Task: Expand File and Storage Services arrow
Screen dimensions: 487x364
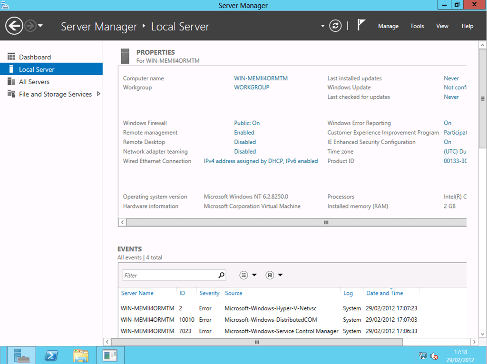Action: (x=98, y=94)
